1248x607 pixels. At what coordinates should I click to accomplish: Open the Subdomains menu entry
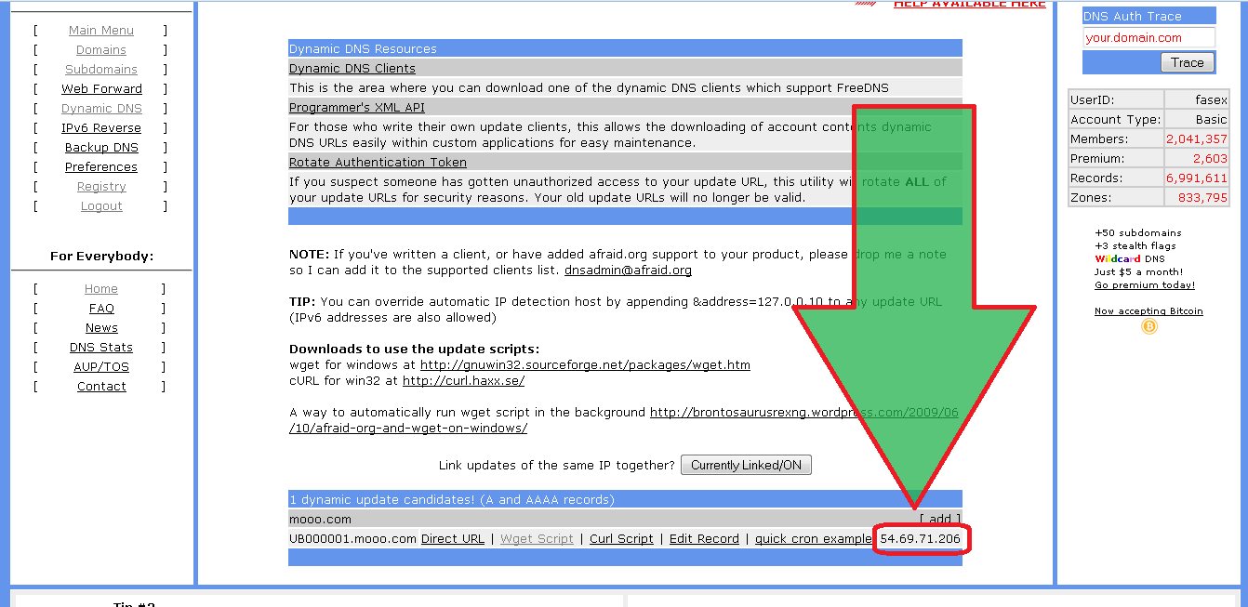coord(101,70)
